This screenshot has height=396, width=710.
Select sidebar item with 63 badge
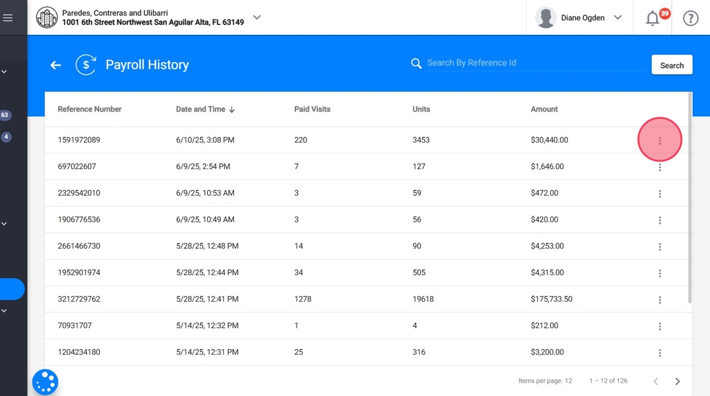pos(5,115)
